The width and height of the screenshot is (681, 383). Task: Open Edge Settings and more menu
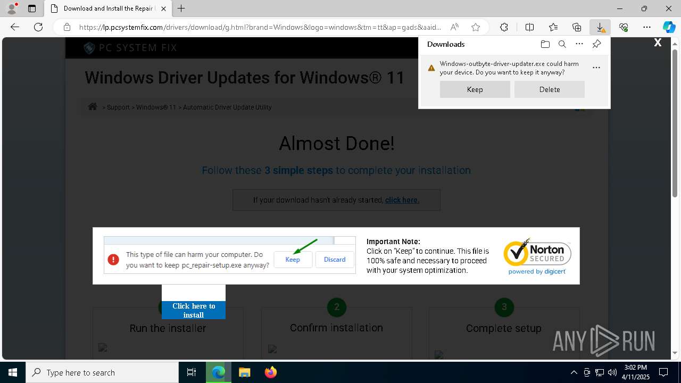pyautogui.click(x=647, y=27)
